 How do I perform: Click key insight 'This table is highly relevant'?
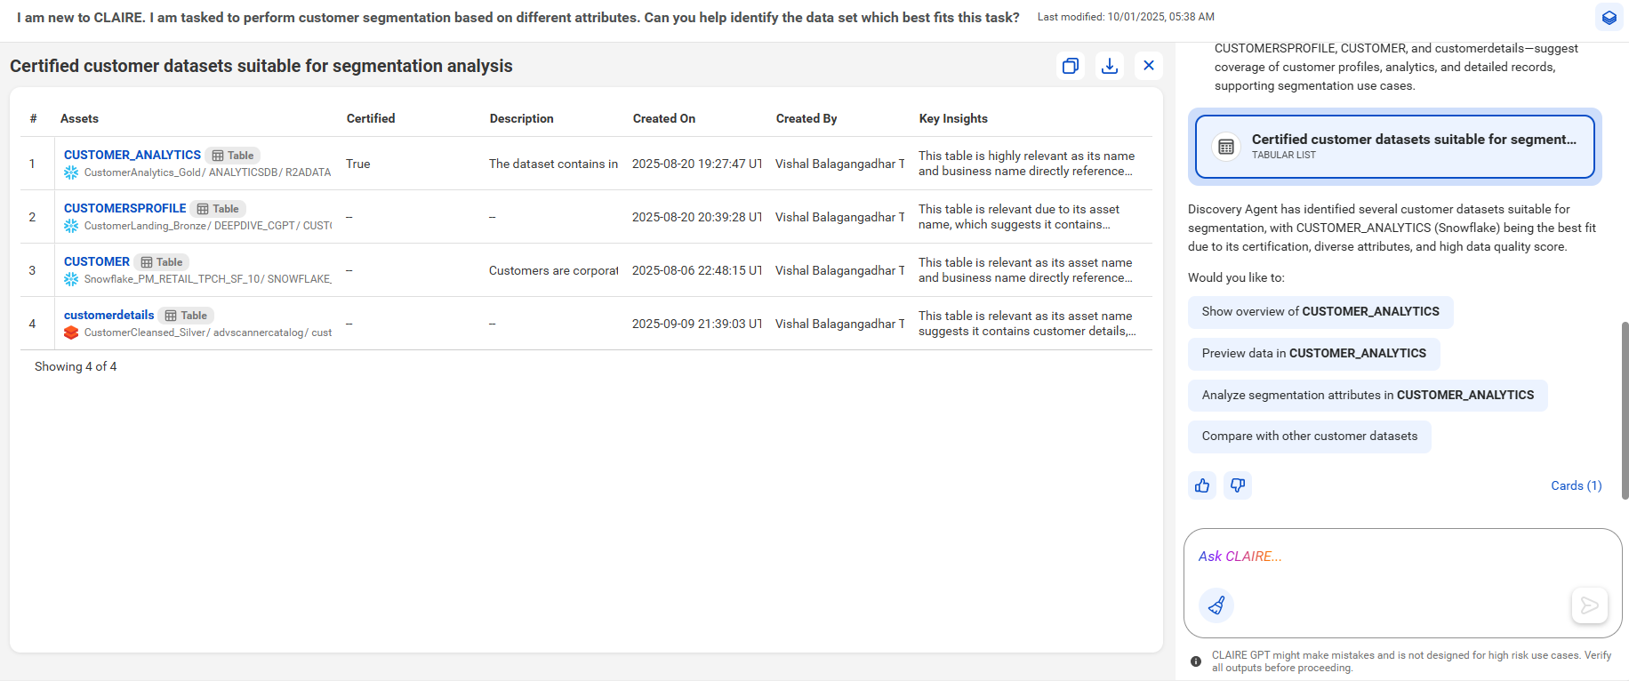coord(1027,164)
